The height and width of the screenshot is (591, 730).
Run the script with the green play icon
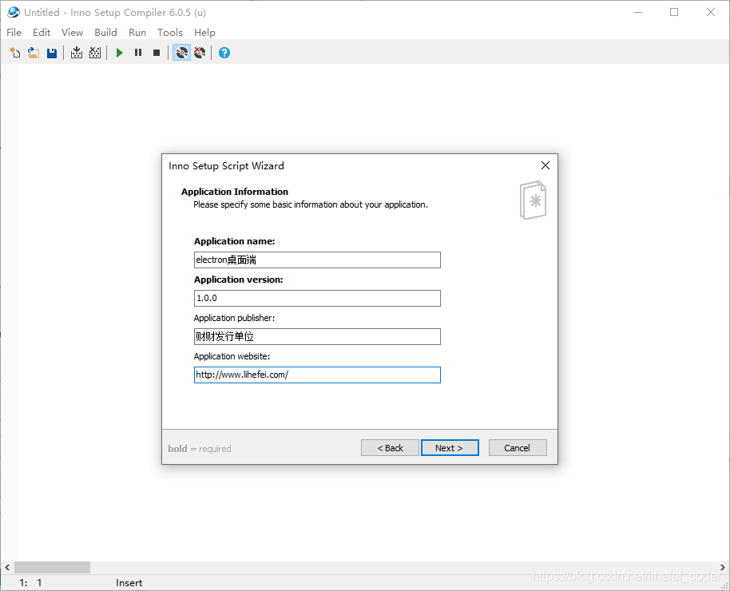point(120,53)
